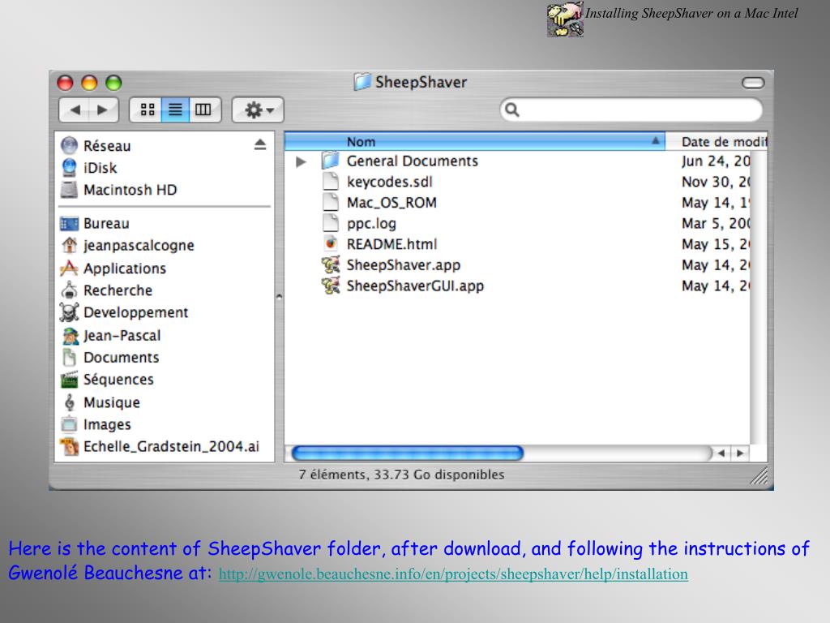The width and height of the screenshot is (830, 623).
Task: Go forward with the right arrow button
Action: [103, 110]
